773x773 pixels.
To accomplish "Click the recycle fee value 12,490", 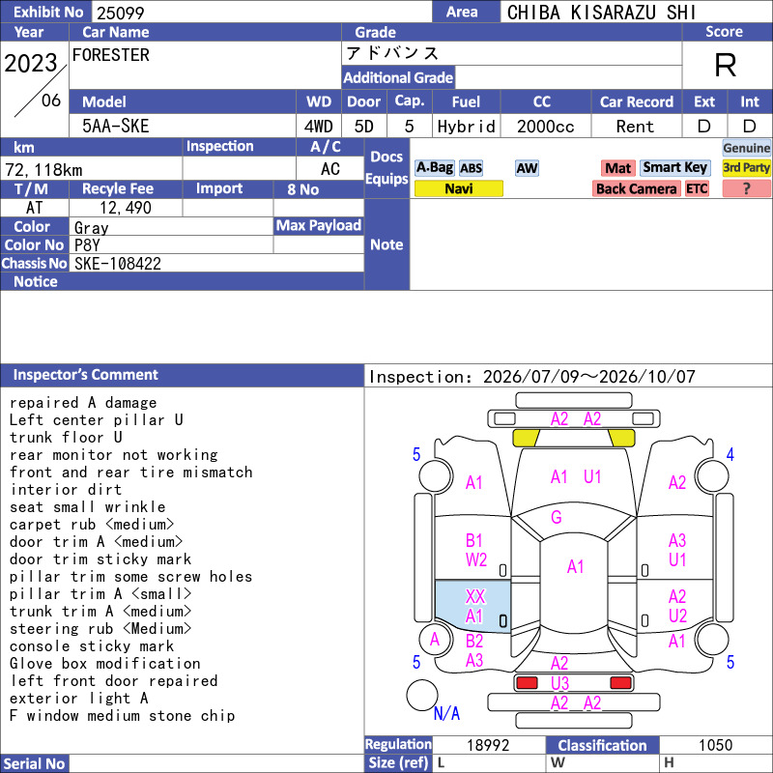I will (126, 208).
